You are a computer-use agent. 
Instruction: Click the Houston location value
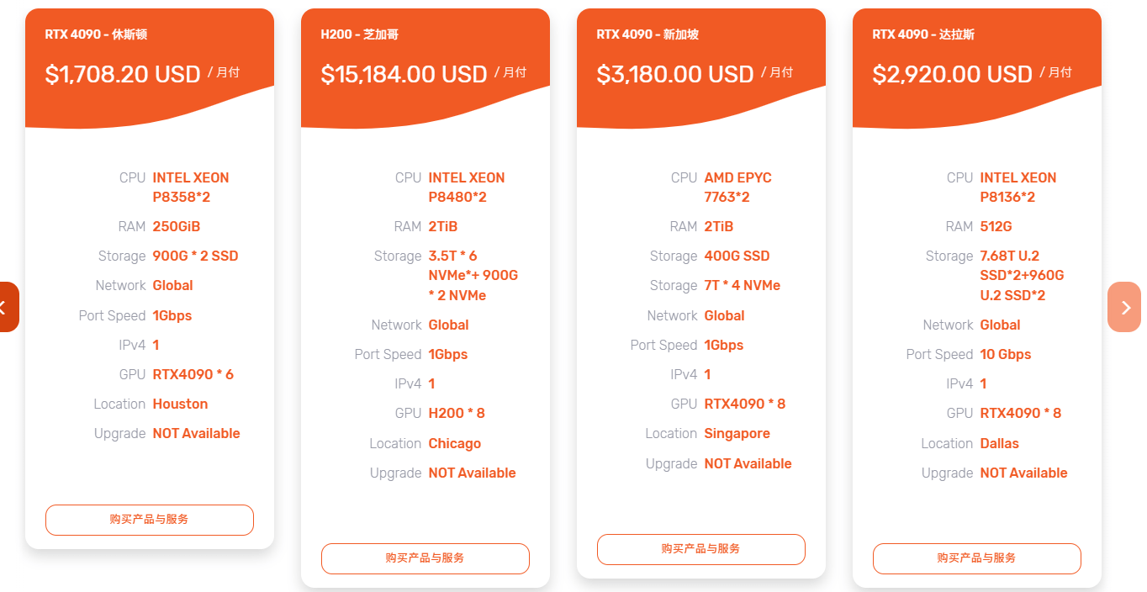click(180, 404)
